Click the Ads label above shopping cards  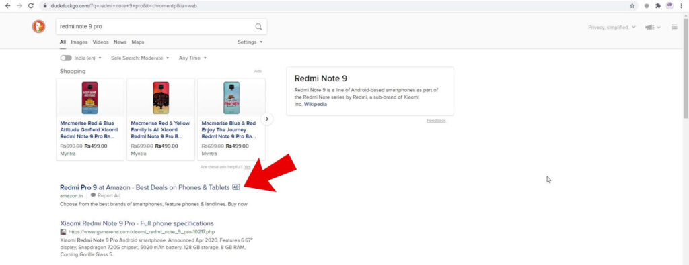(258, 71)
